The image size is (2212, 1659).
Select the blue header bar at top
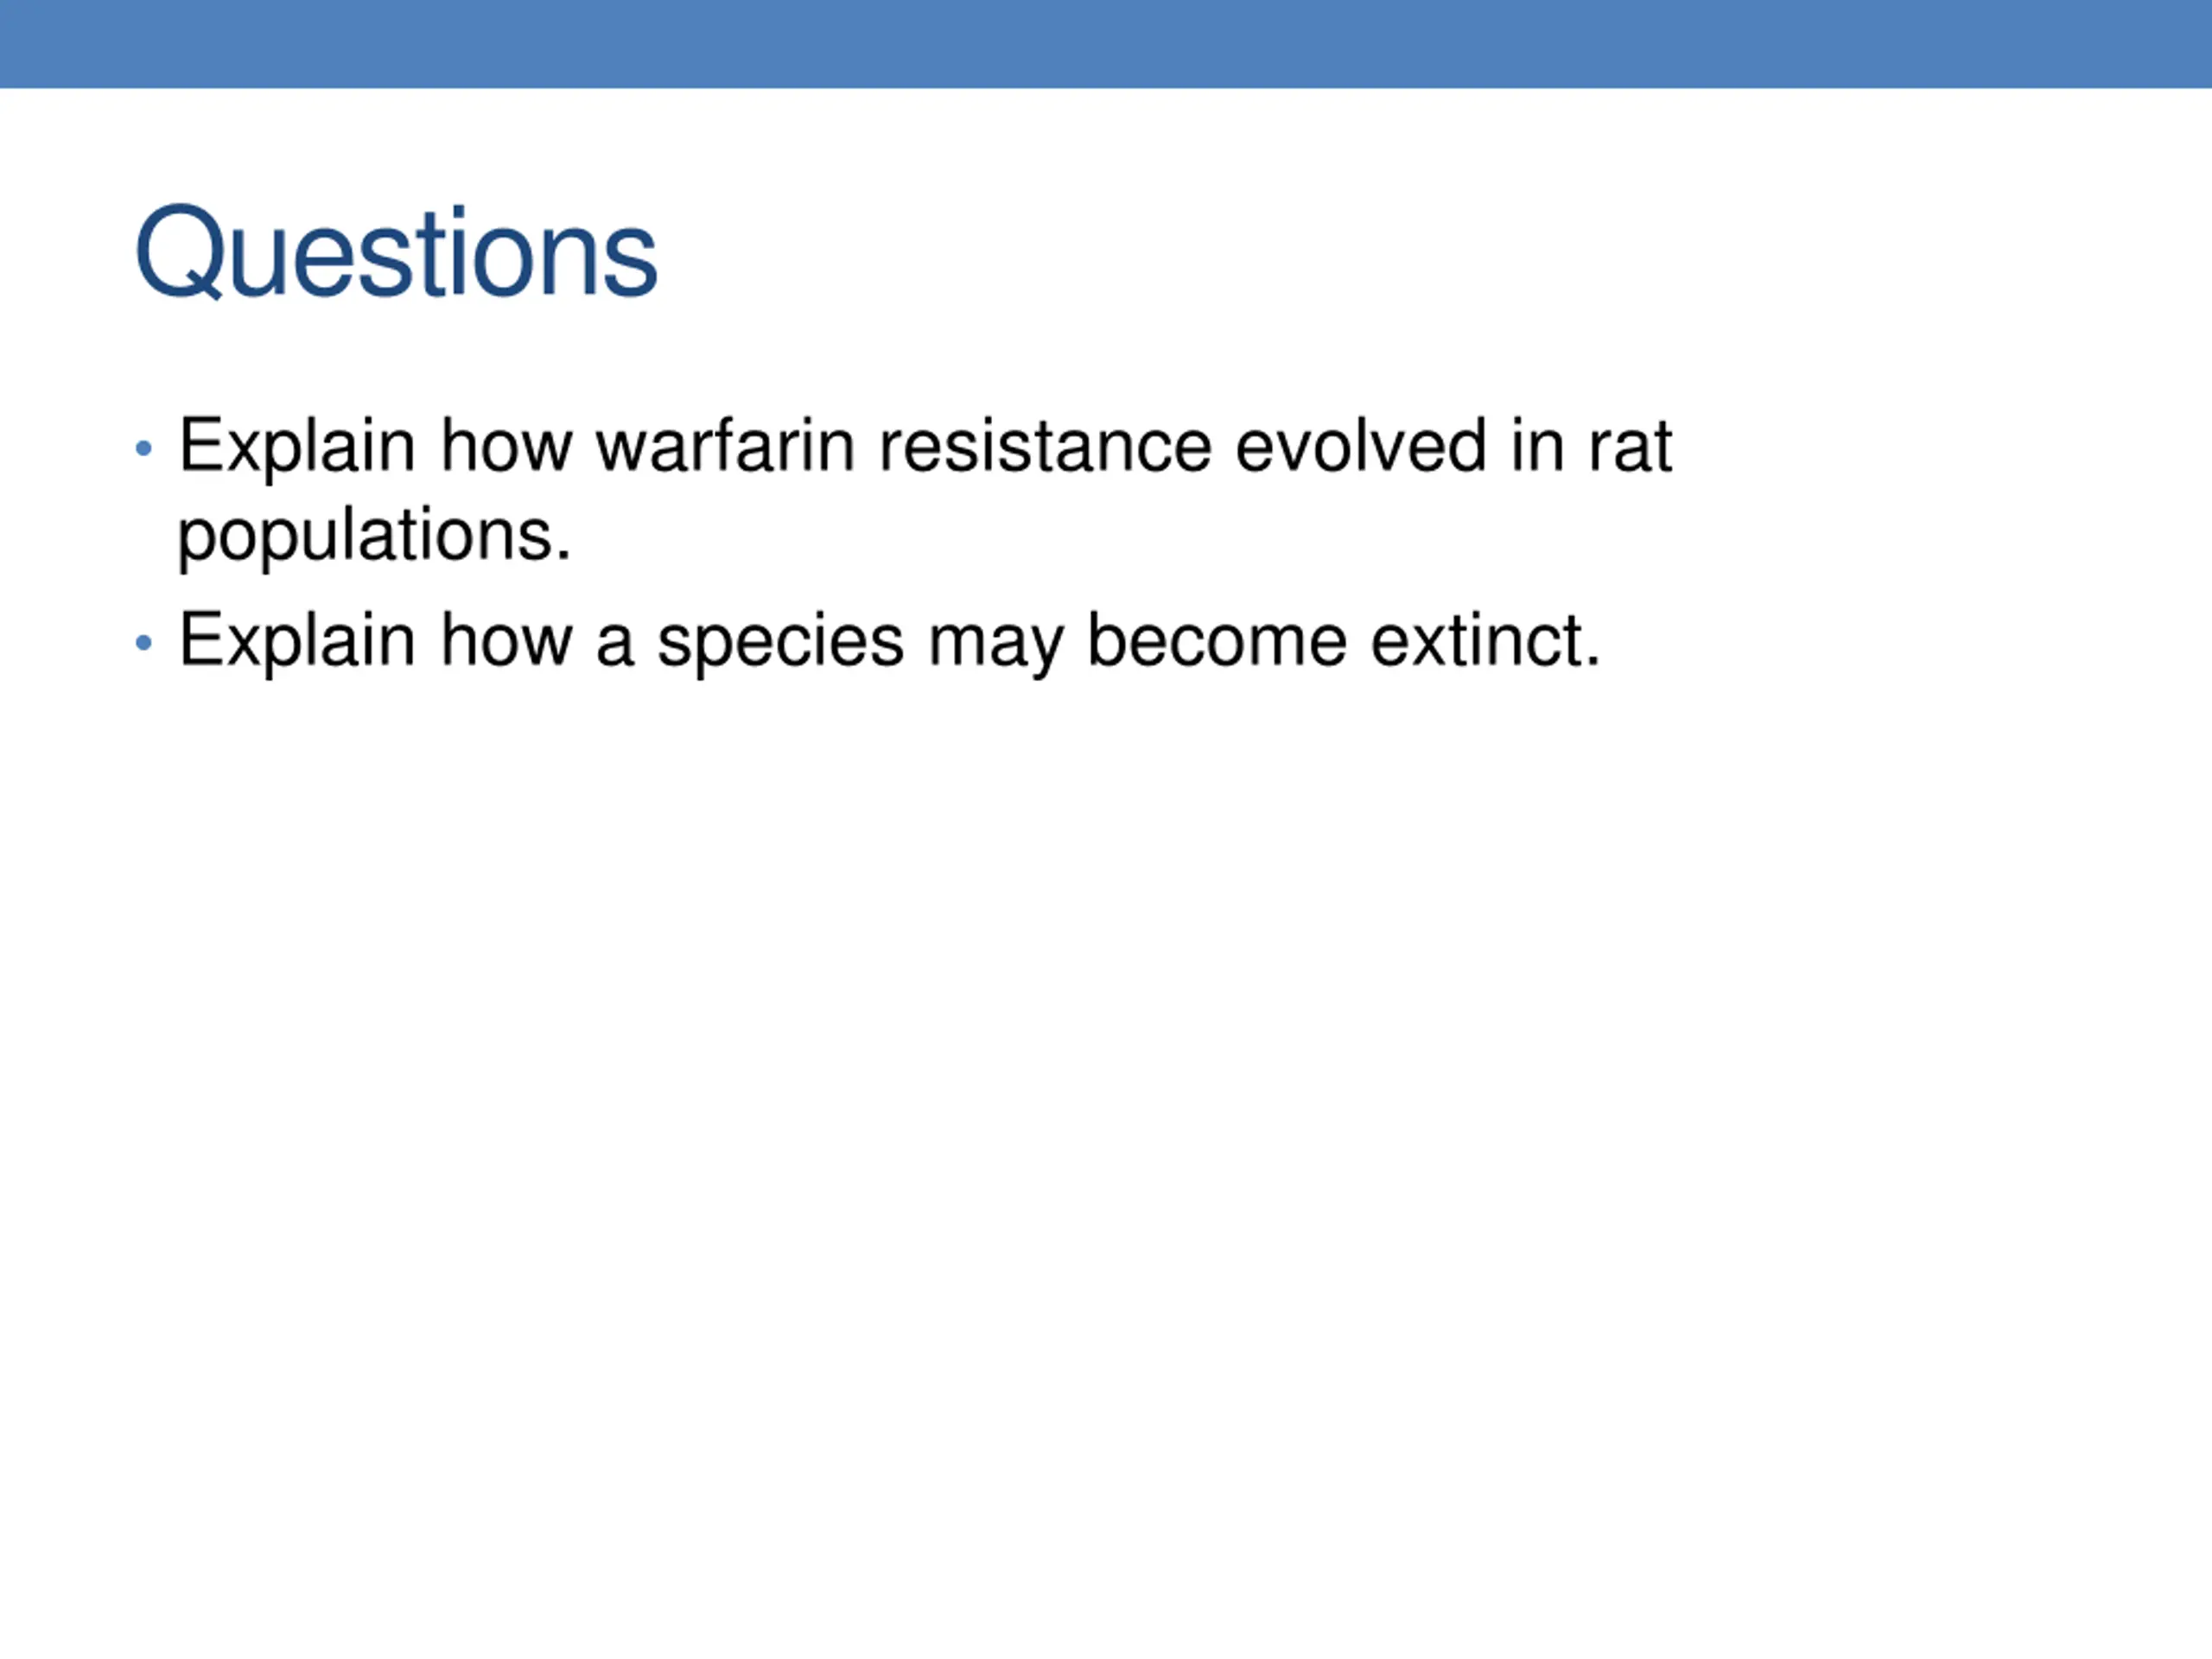point(1106,44)
